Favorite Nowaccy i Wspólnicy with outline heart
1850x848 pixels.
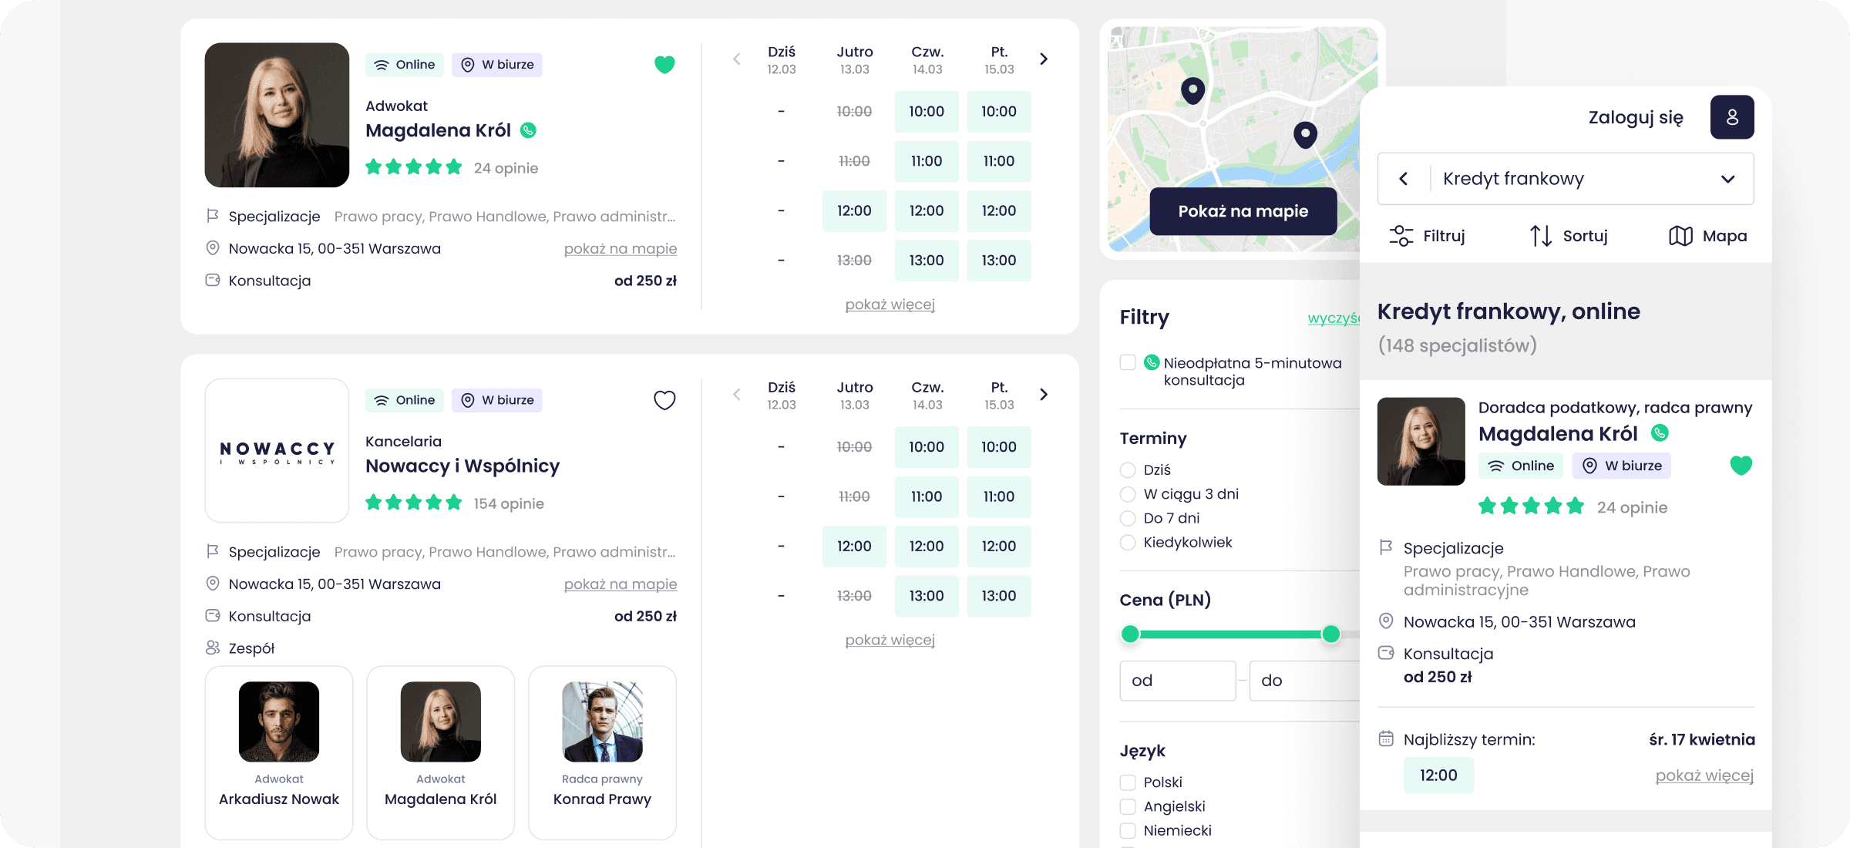point(664,400)
